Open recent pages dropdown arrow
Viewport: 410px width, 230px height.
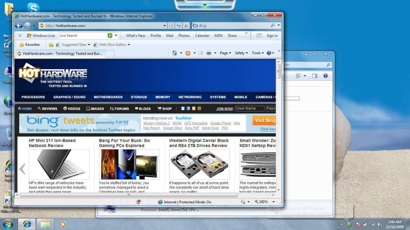coord(34,26)
